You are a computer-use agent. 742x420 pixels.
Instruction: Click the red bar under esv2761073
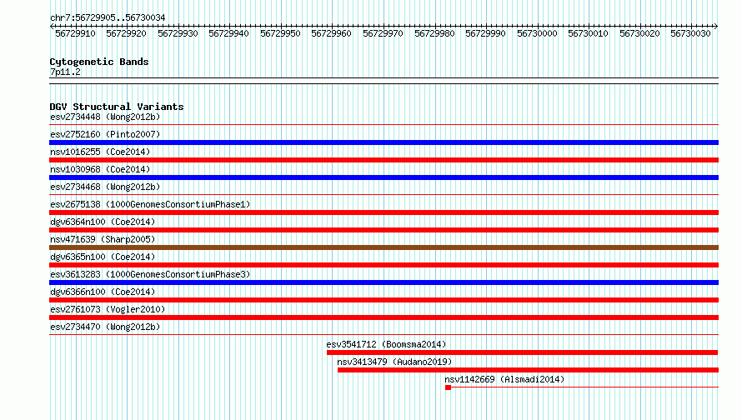384,317
